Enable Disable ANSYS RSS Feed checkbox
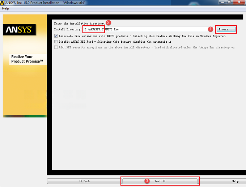This screenshot has height=187, width=246. [56, 42]
